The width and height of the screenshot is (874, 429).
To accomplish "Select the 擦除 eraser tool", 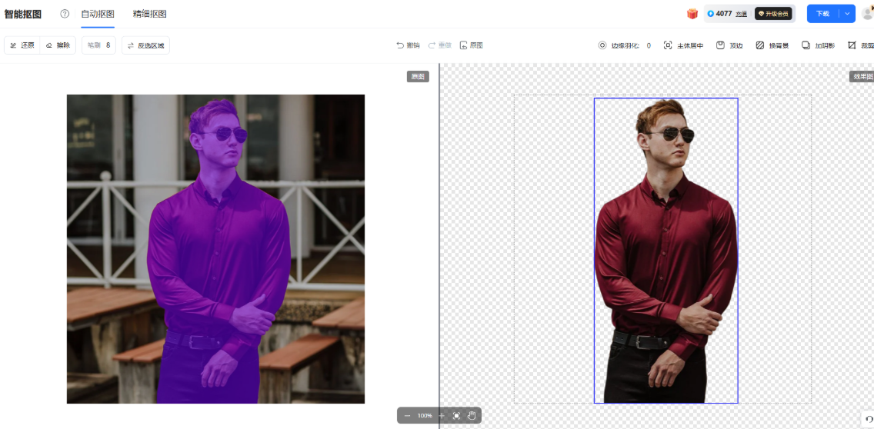I will 58,45.
